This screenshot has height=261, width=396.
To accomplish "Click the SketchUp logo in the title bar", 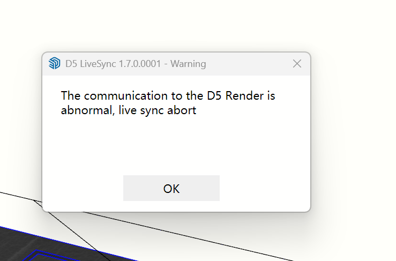I will click(x=54, y=64).
